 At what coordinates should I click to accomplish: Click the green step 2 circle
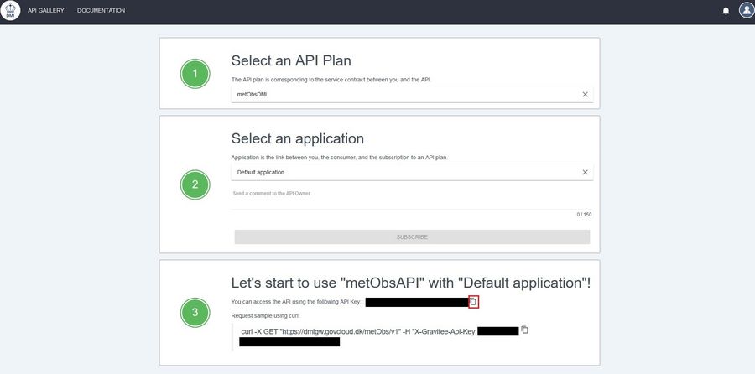195,185
